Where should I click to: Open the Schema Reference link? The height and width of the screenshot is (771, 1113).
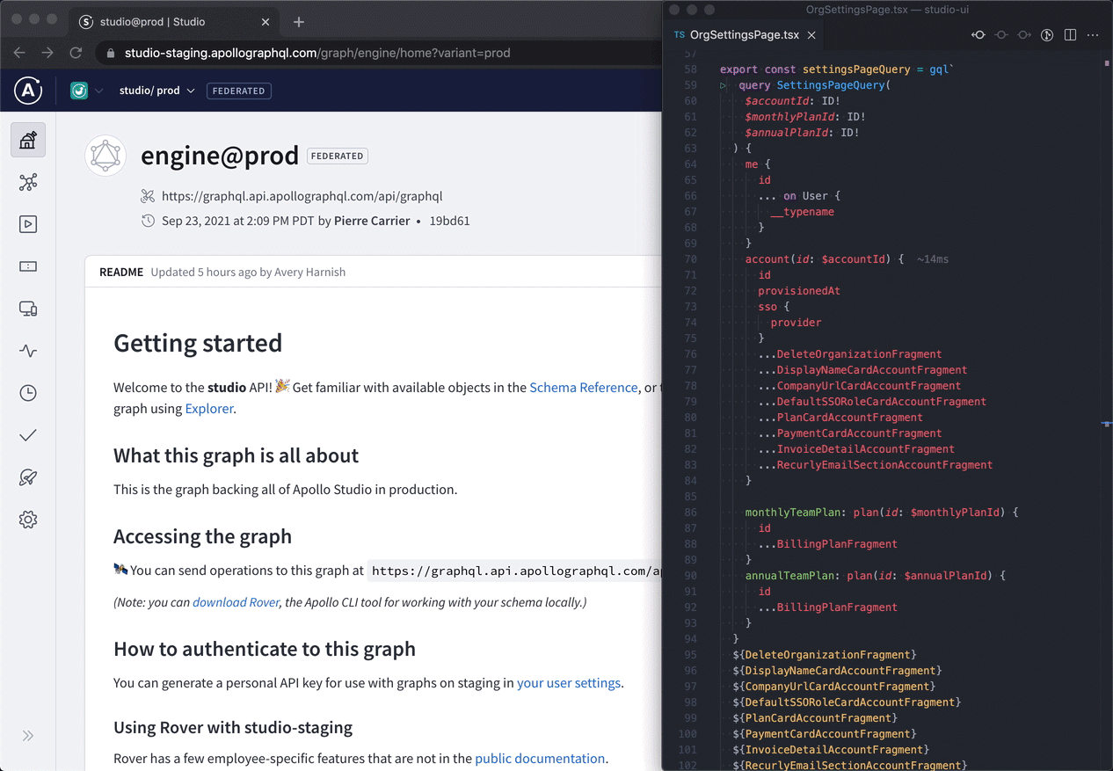[x=584, y=387]
